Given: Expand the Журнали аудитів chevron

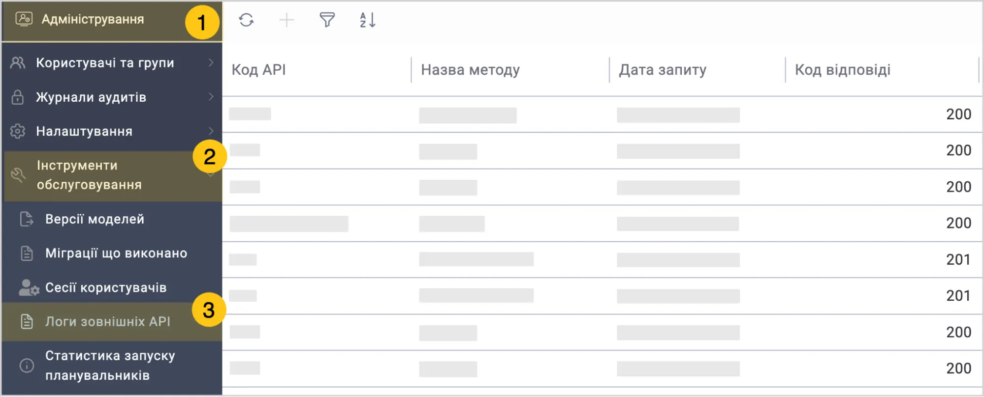Looking at the screenshot, I should tap(211, 97).
